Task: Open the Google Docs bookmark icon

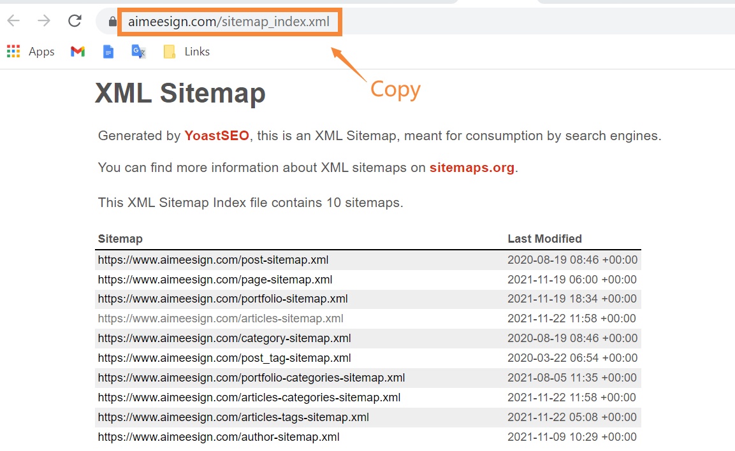Action: pyautogui.click(x=108, y=52)
